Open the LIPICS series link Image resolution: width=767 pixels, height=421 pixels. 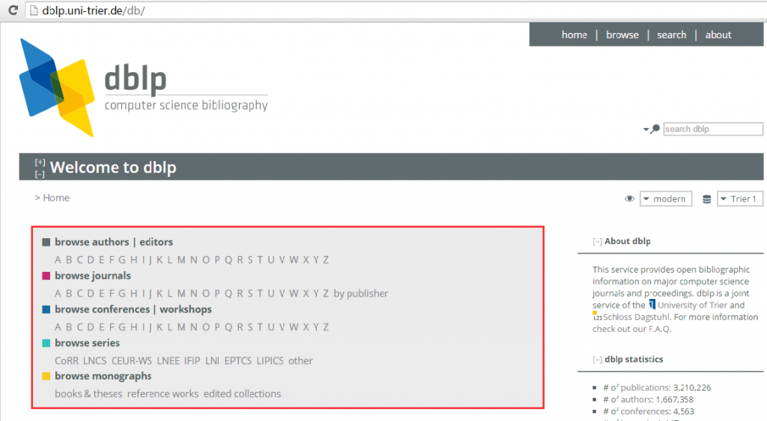pos(270,361)
